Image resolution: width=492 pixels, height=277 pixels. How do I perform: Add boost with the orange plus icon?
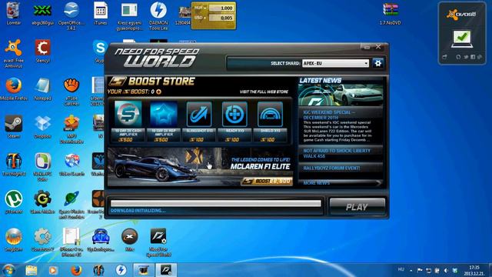[159, 92]
